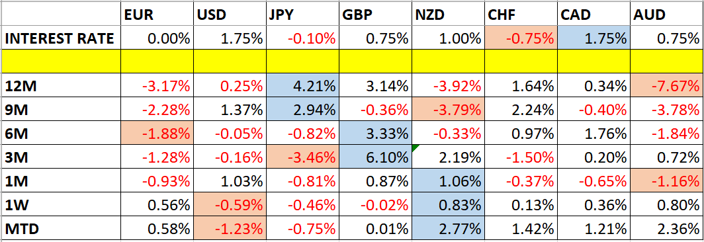Select the JPY 12M value 4.21%

[302, 85]
